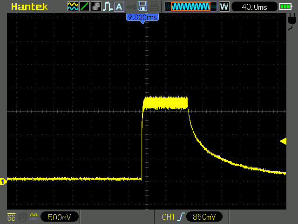Click the grayed 20 bandwidth limit icon
298x224 pixels.
point(23,217)
